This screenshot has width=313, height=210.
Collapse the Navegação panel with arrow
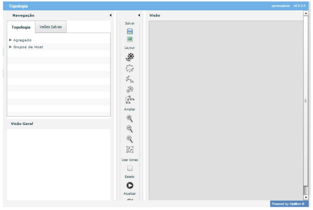coord(110,15)
